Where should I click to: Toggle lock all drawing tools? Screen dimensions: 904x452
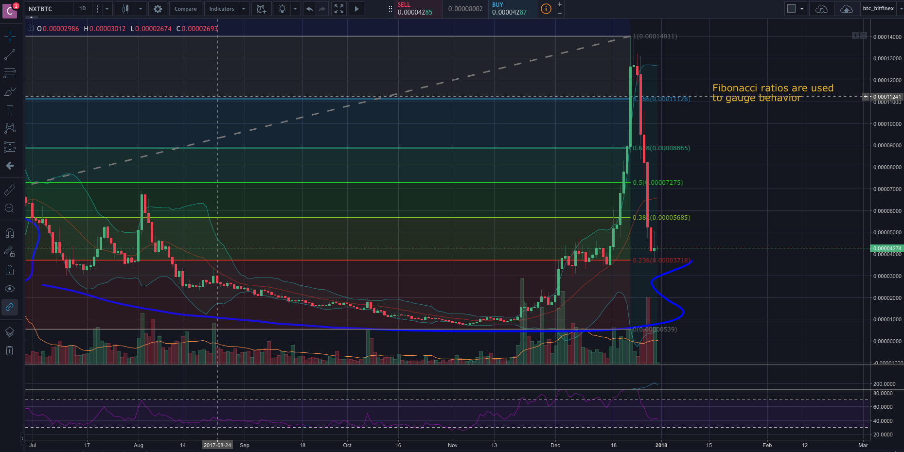[10, 270]
